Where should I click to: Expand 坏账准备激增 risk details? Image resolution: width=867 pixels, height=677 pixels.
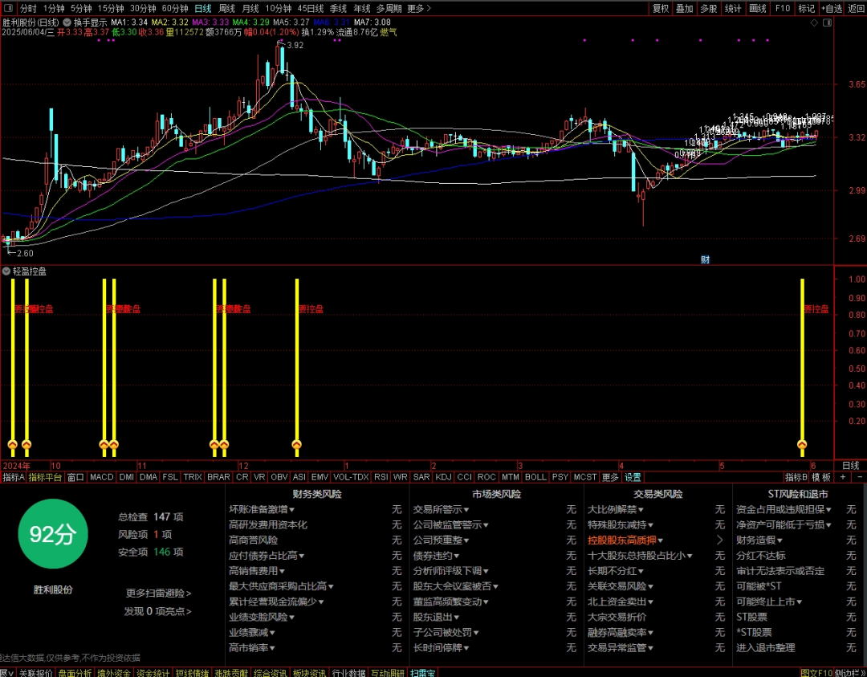pos(262,509)
